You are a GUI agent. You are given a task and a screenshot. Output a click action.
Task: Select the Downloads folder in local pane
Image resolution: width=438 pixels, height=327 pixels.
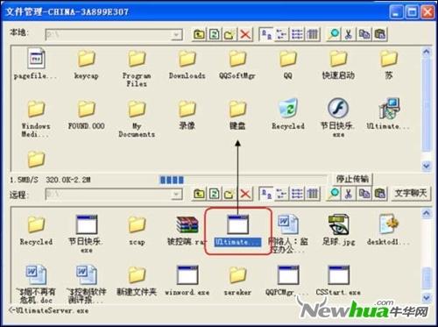click(x=187, y=64)
